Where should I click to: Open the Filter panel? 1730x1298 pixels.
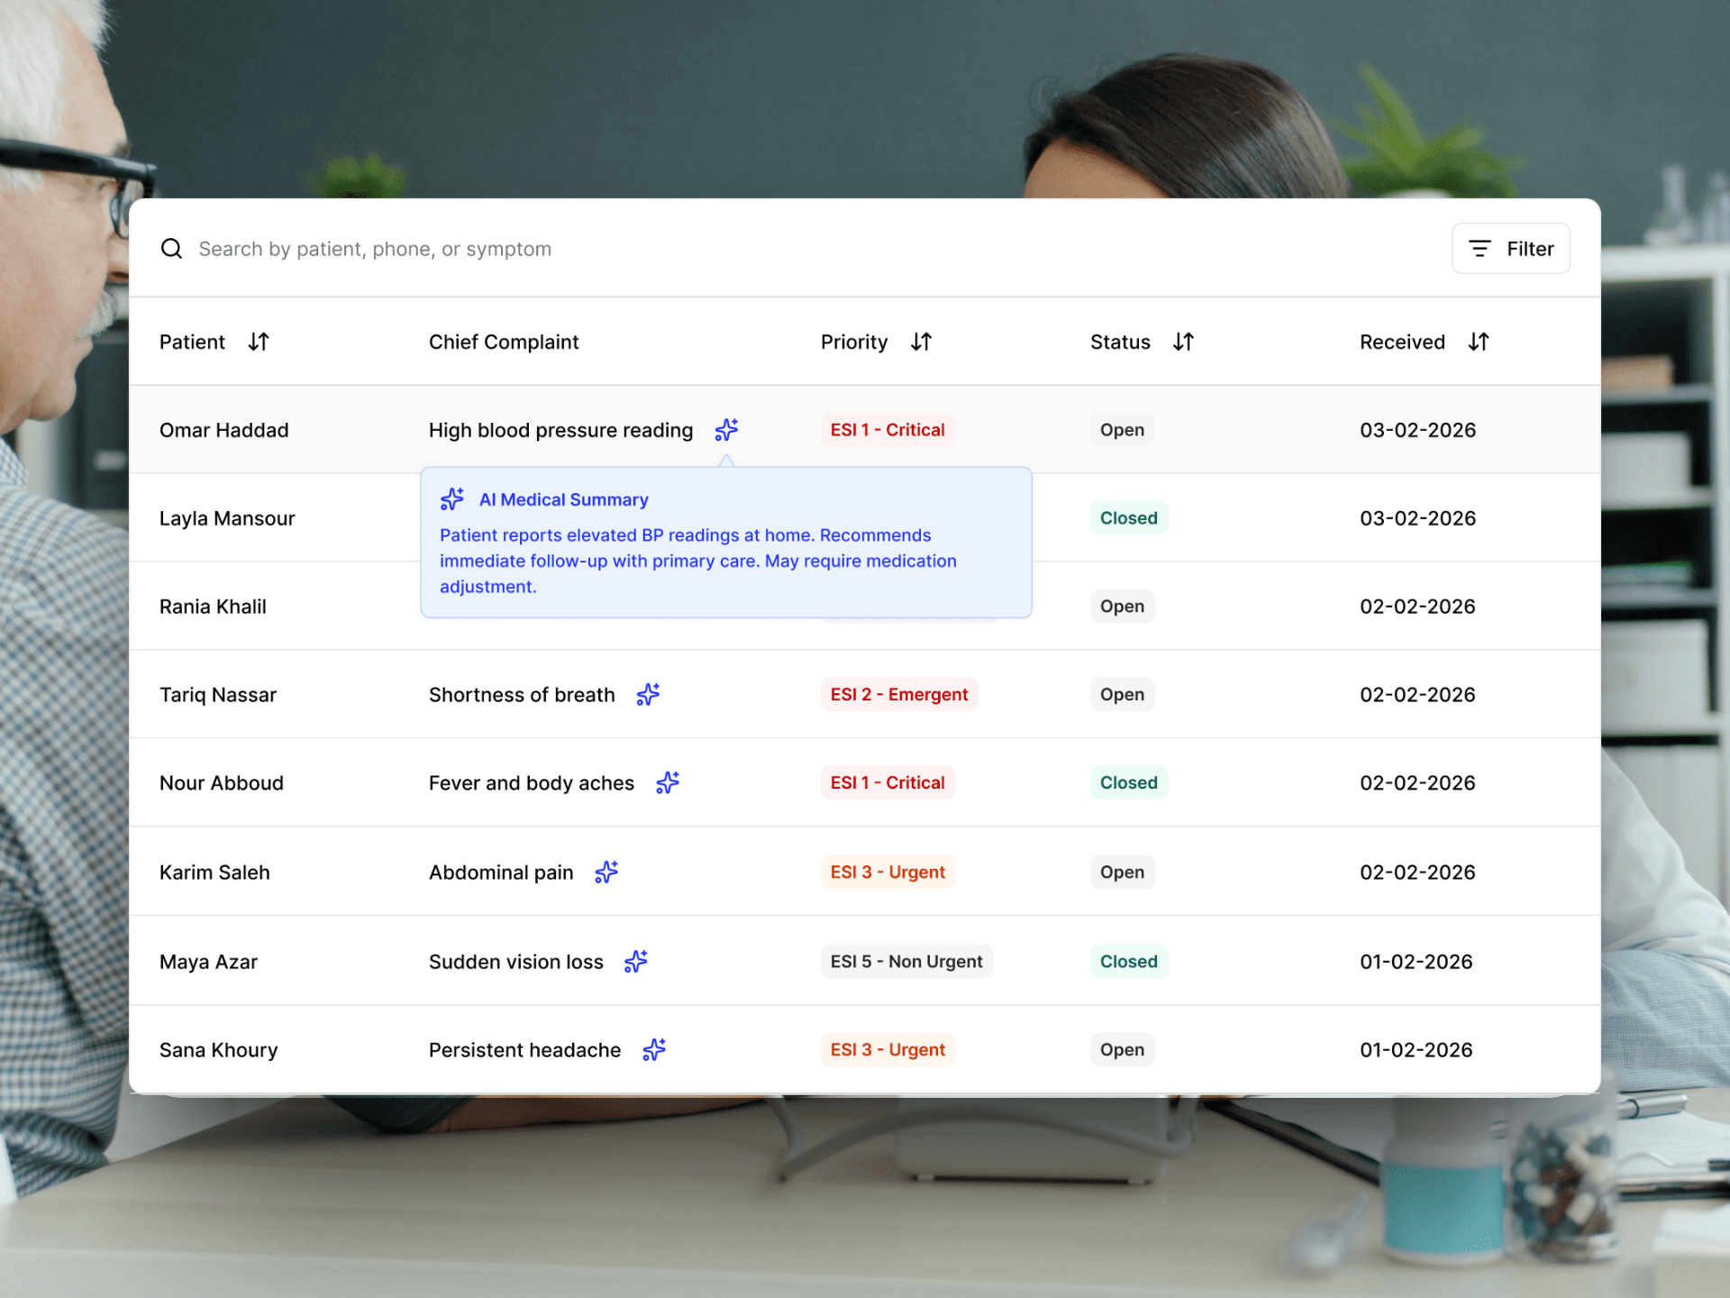[x=1510, y=249]
